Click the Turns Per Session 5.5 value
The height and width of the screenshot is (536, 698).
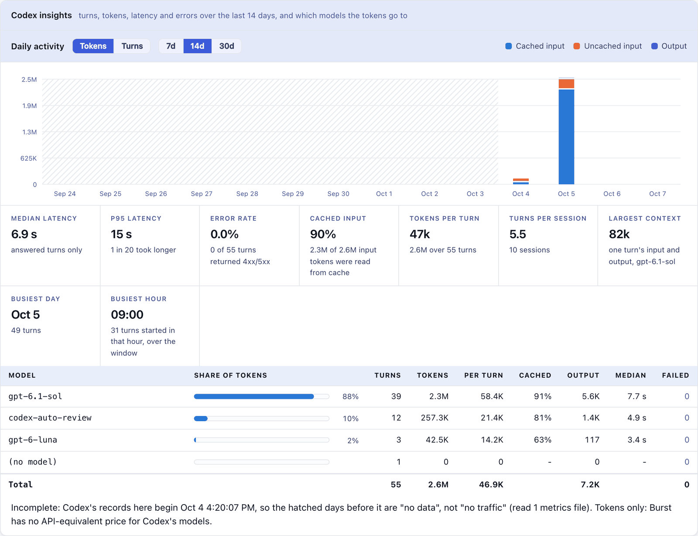click(x=518, y=234)
